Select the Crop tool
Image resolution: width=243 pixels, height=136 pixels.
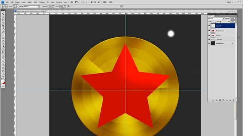point(3,26)
